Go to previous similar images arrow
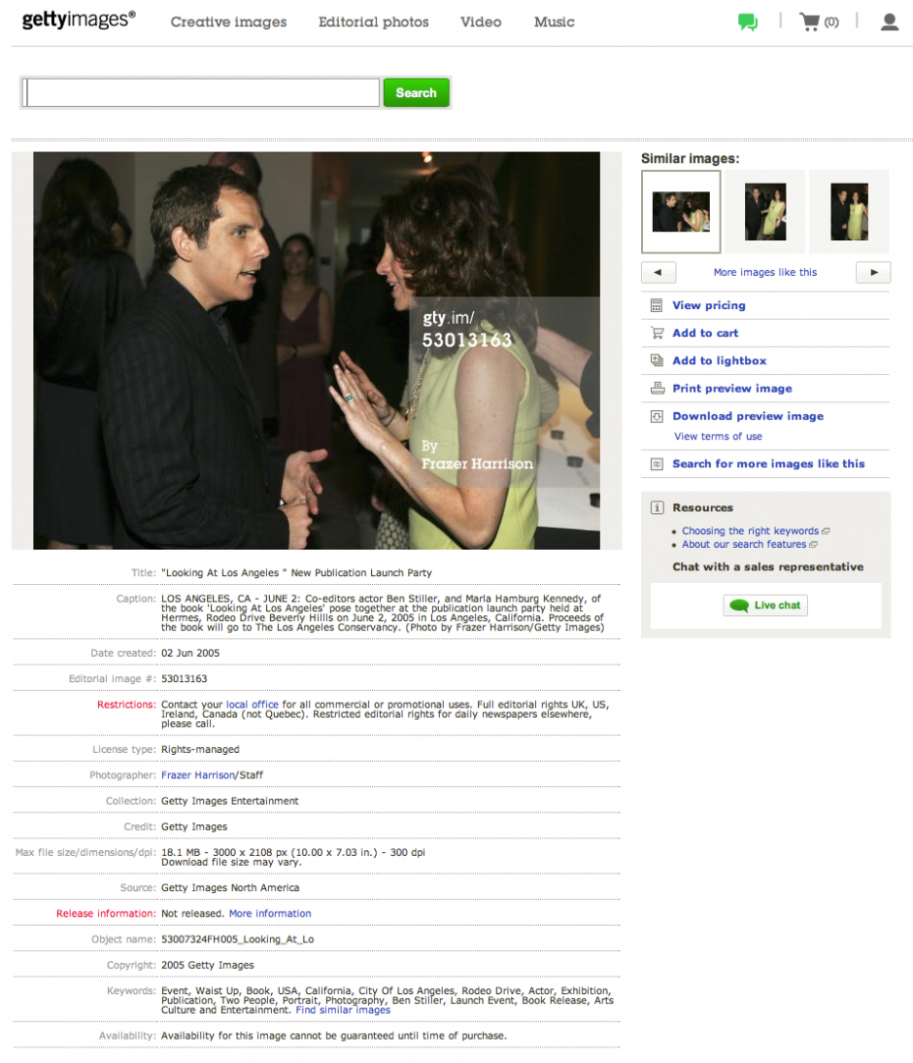 [659, 272]
